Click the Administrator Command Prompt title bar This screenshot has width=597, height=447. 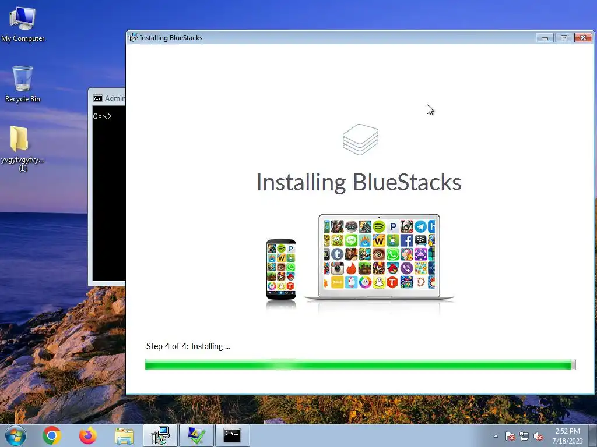point(109,98)
